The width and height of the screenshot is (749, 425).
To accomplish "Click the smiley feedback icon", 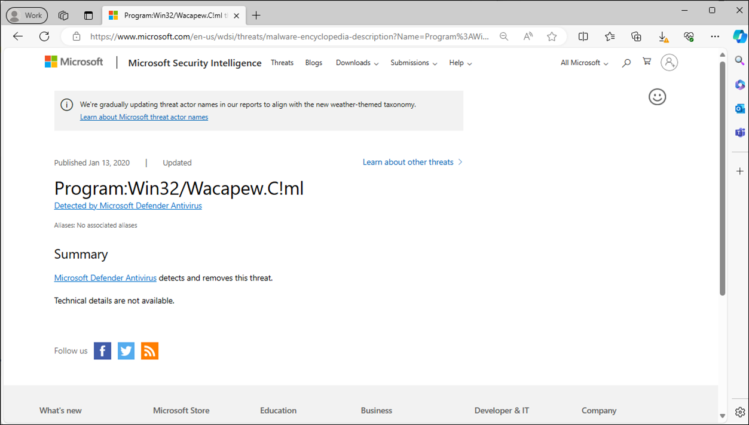I will [658, 97].
